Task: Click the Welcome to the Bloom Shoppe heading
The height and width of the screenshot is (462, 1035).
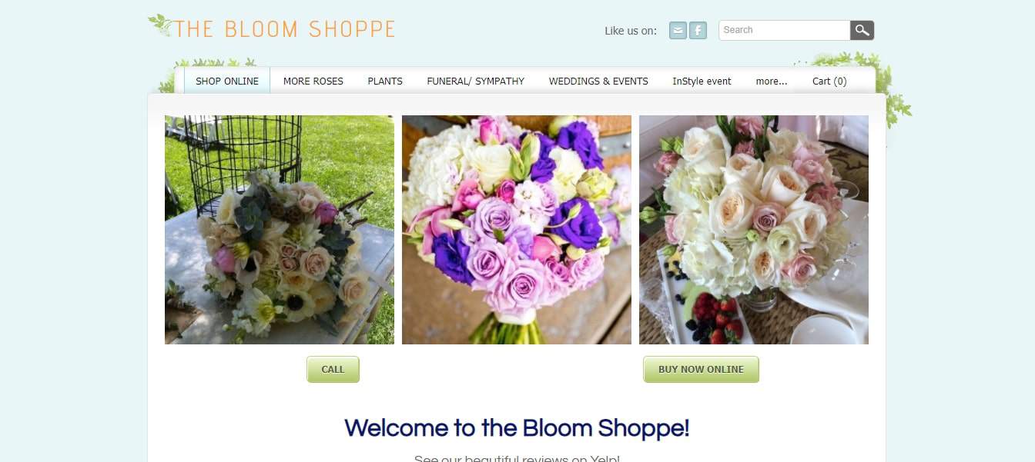Action: (517, 428)
